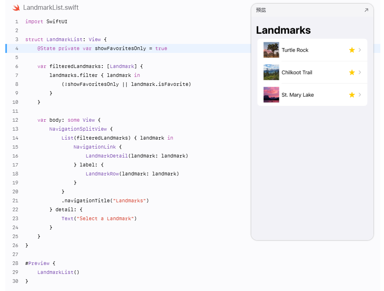This screenshot has height=291, width=384.
Task: Click 'SwiftUI' on line 1
Action: [x=57, y=22]
